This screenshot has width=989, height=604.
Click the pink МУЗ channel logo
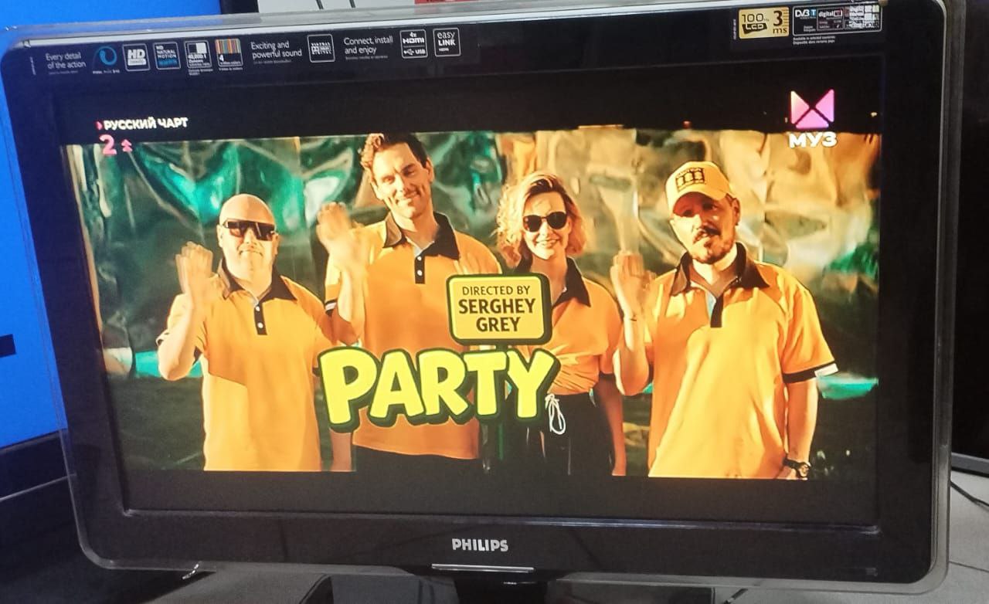pos(811,117)
